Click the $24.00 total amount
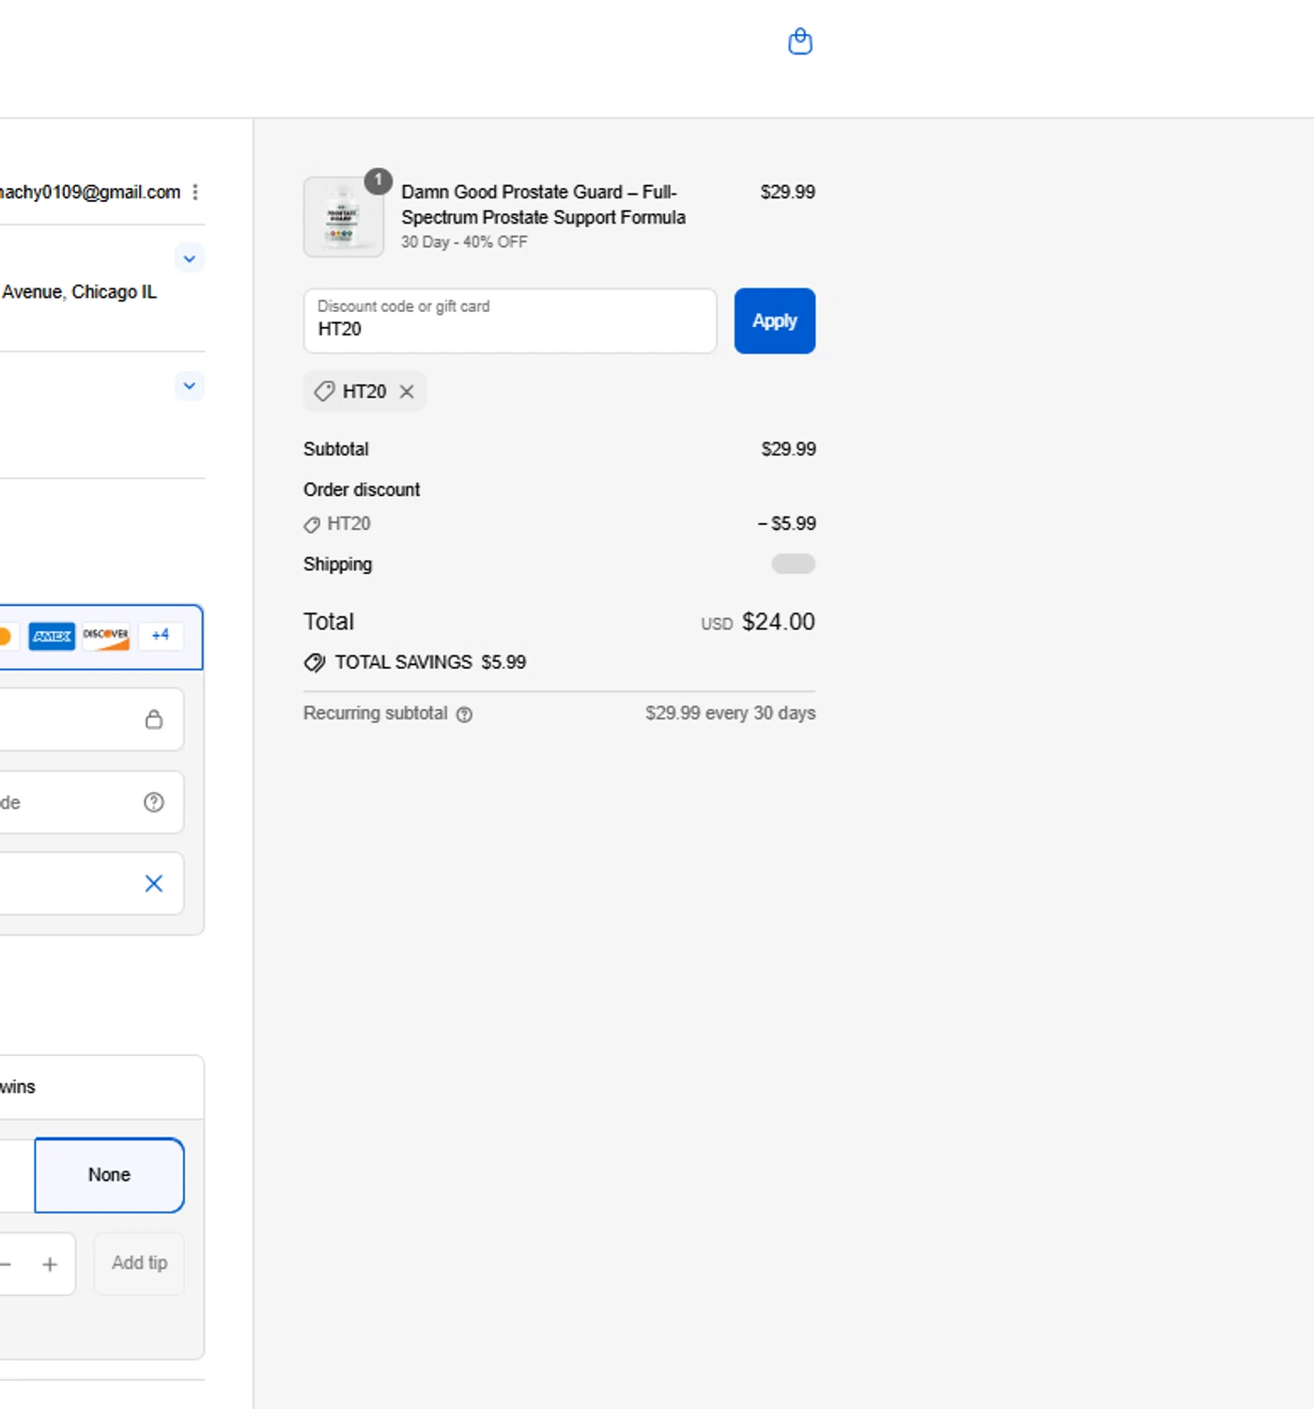1314x1409 pixels. (x=779, y=622)
